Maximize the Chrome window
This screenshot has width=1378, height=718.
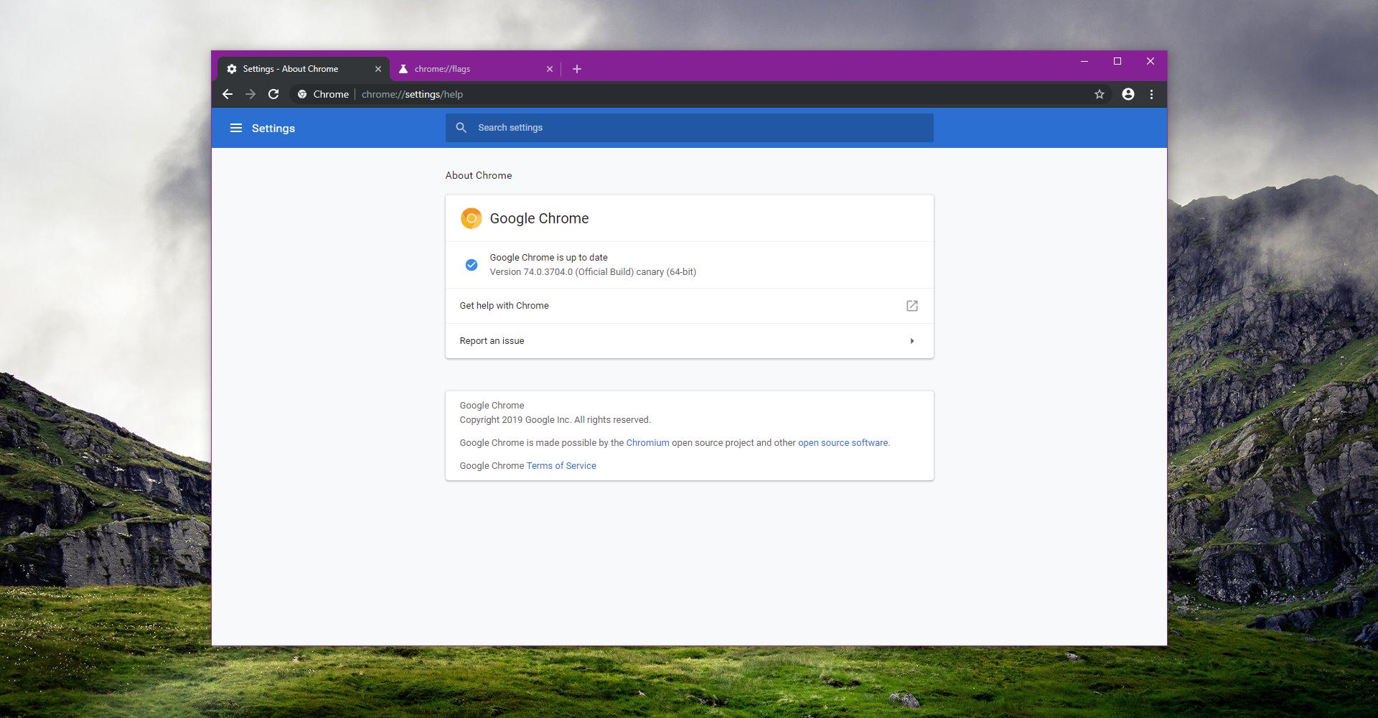[1117, 61]
